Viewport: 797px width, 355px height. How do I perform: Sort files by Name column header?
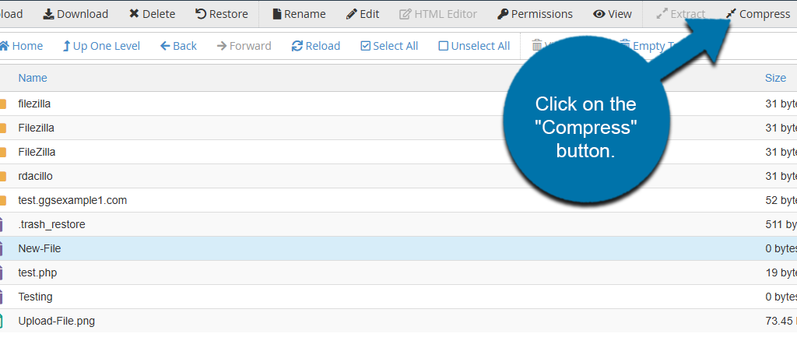(33, 78)
